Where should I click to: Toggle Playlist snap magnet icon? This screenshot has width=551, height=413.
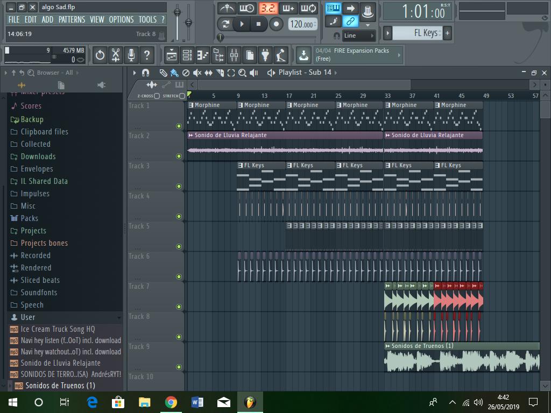click(145, 73)
